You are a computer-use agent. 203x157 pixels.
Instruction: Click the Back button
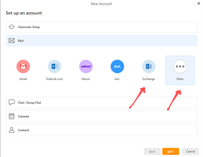(x=152, y=151)
